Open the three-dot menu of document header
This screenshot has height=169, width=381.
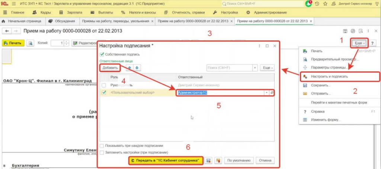pos(369,31)
